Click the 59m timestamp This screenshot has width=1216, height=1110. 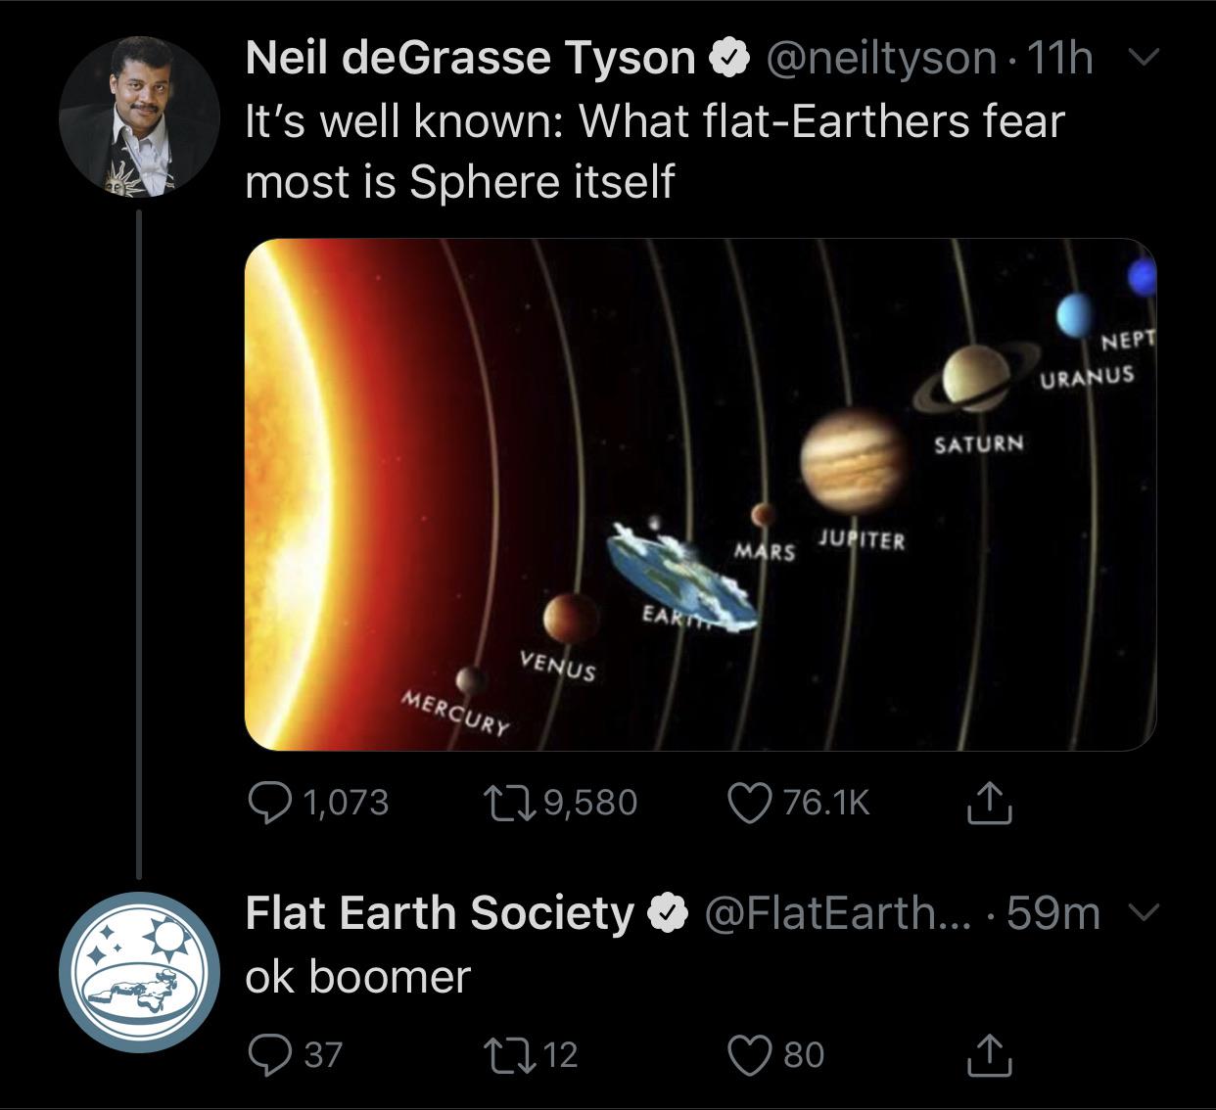coord(1052,912)
